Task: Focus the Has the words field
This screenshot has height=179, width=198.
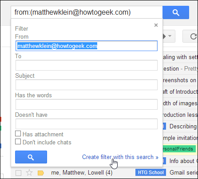Action: pos(87,104)
